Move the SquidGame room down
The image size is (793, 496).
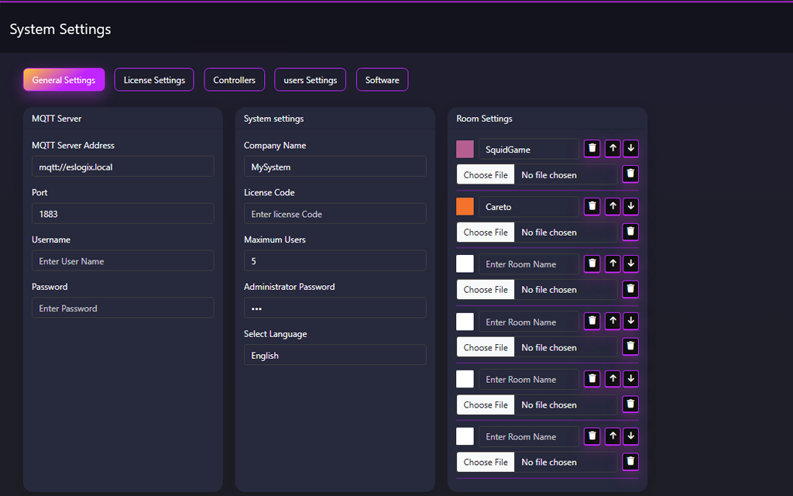[x=631, y=149]
